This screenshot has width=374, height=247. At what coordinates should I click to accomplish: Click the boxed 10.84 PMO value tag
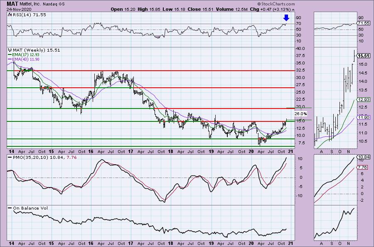[x=364, y=157]
